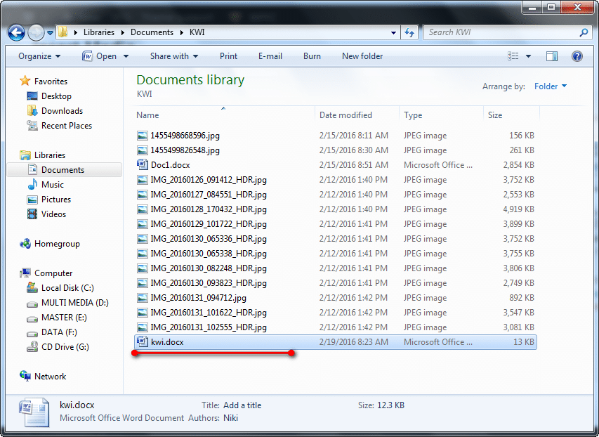Click the IMG_20160129_101722_HDR.jpg file icon
This screenshot has height=437, width=599.
[x=143, y=224]
